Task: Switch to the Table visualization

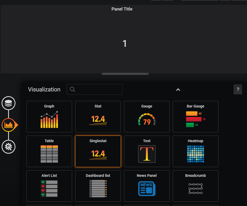Action: coord(49,151)
